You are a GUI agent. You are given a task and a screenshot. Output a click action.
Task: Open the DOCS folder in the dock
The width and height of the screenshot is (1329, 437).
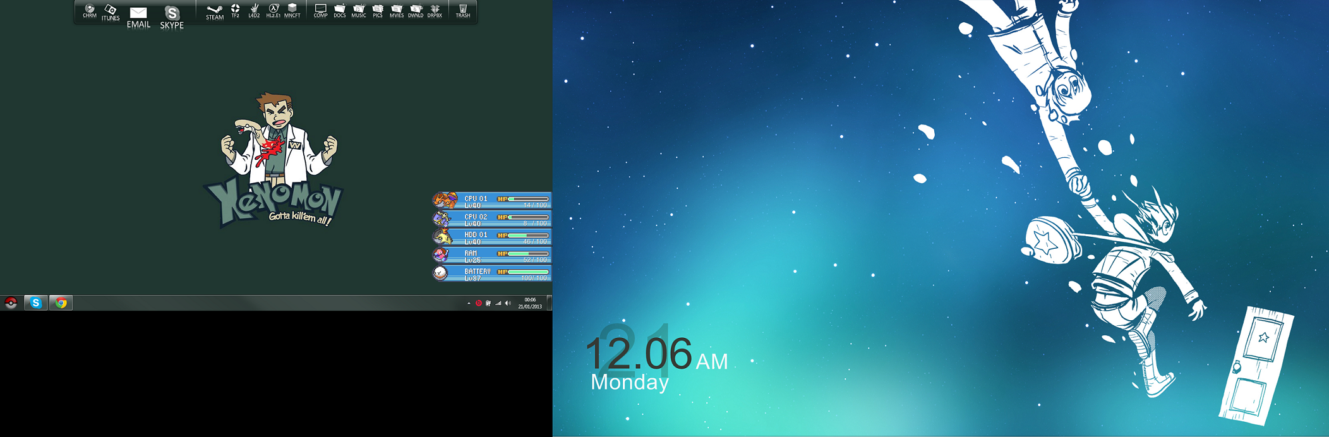340,11
